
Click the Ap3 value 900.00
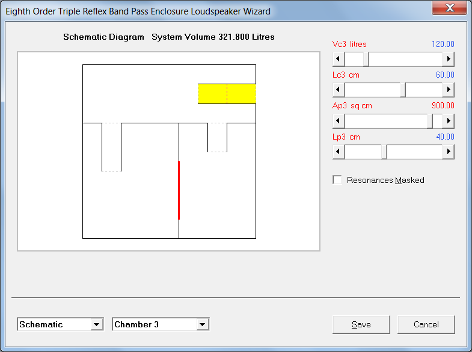[x=443, y=105]
